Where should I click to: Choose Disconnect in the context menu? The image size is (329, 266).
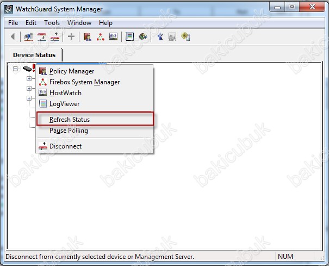tap(65, 146)
